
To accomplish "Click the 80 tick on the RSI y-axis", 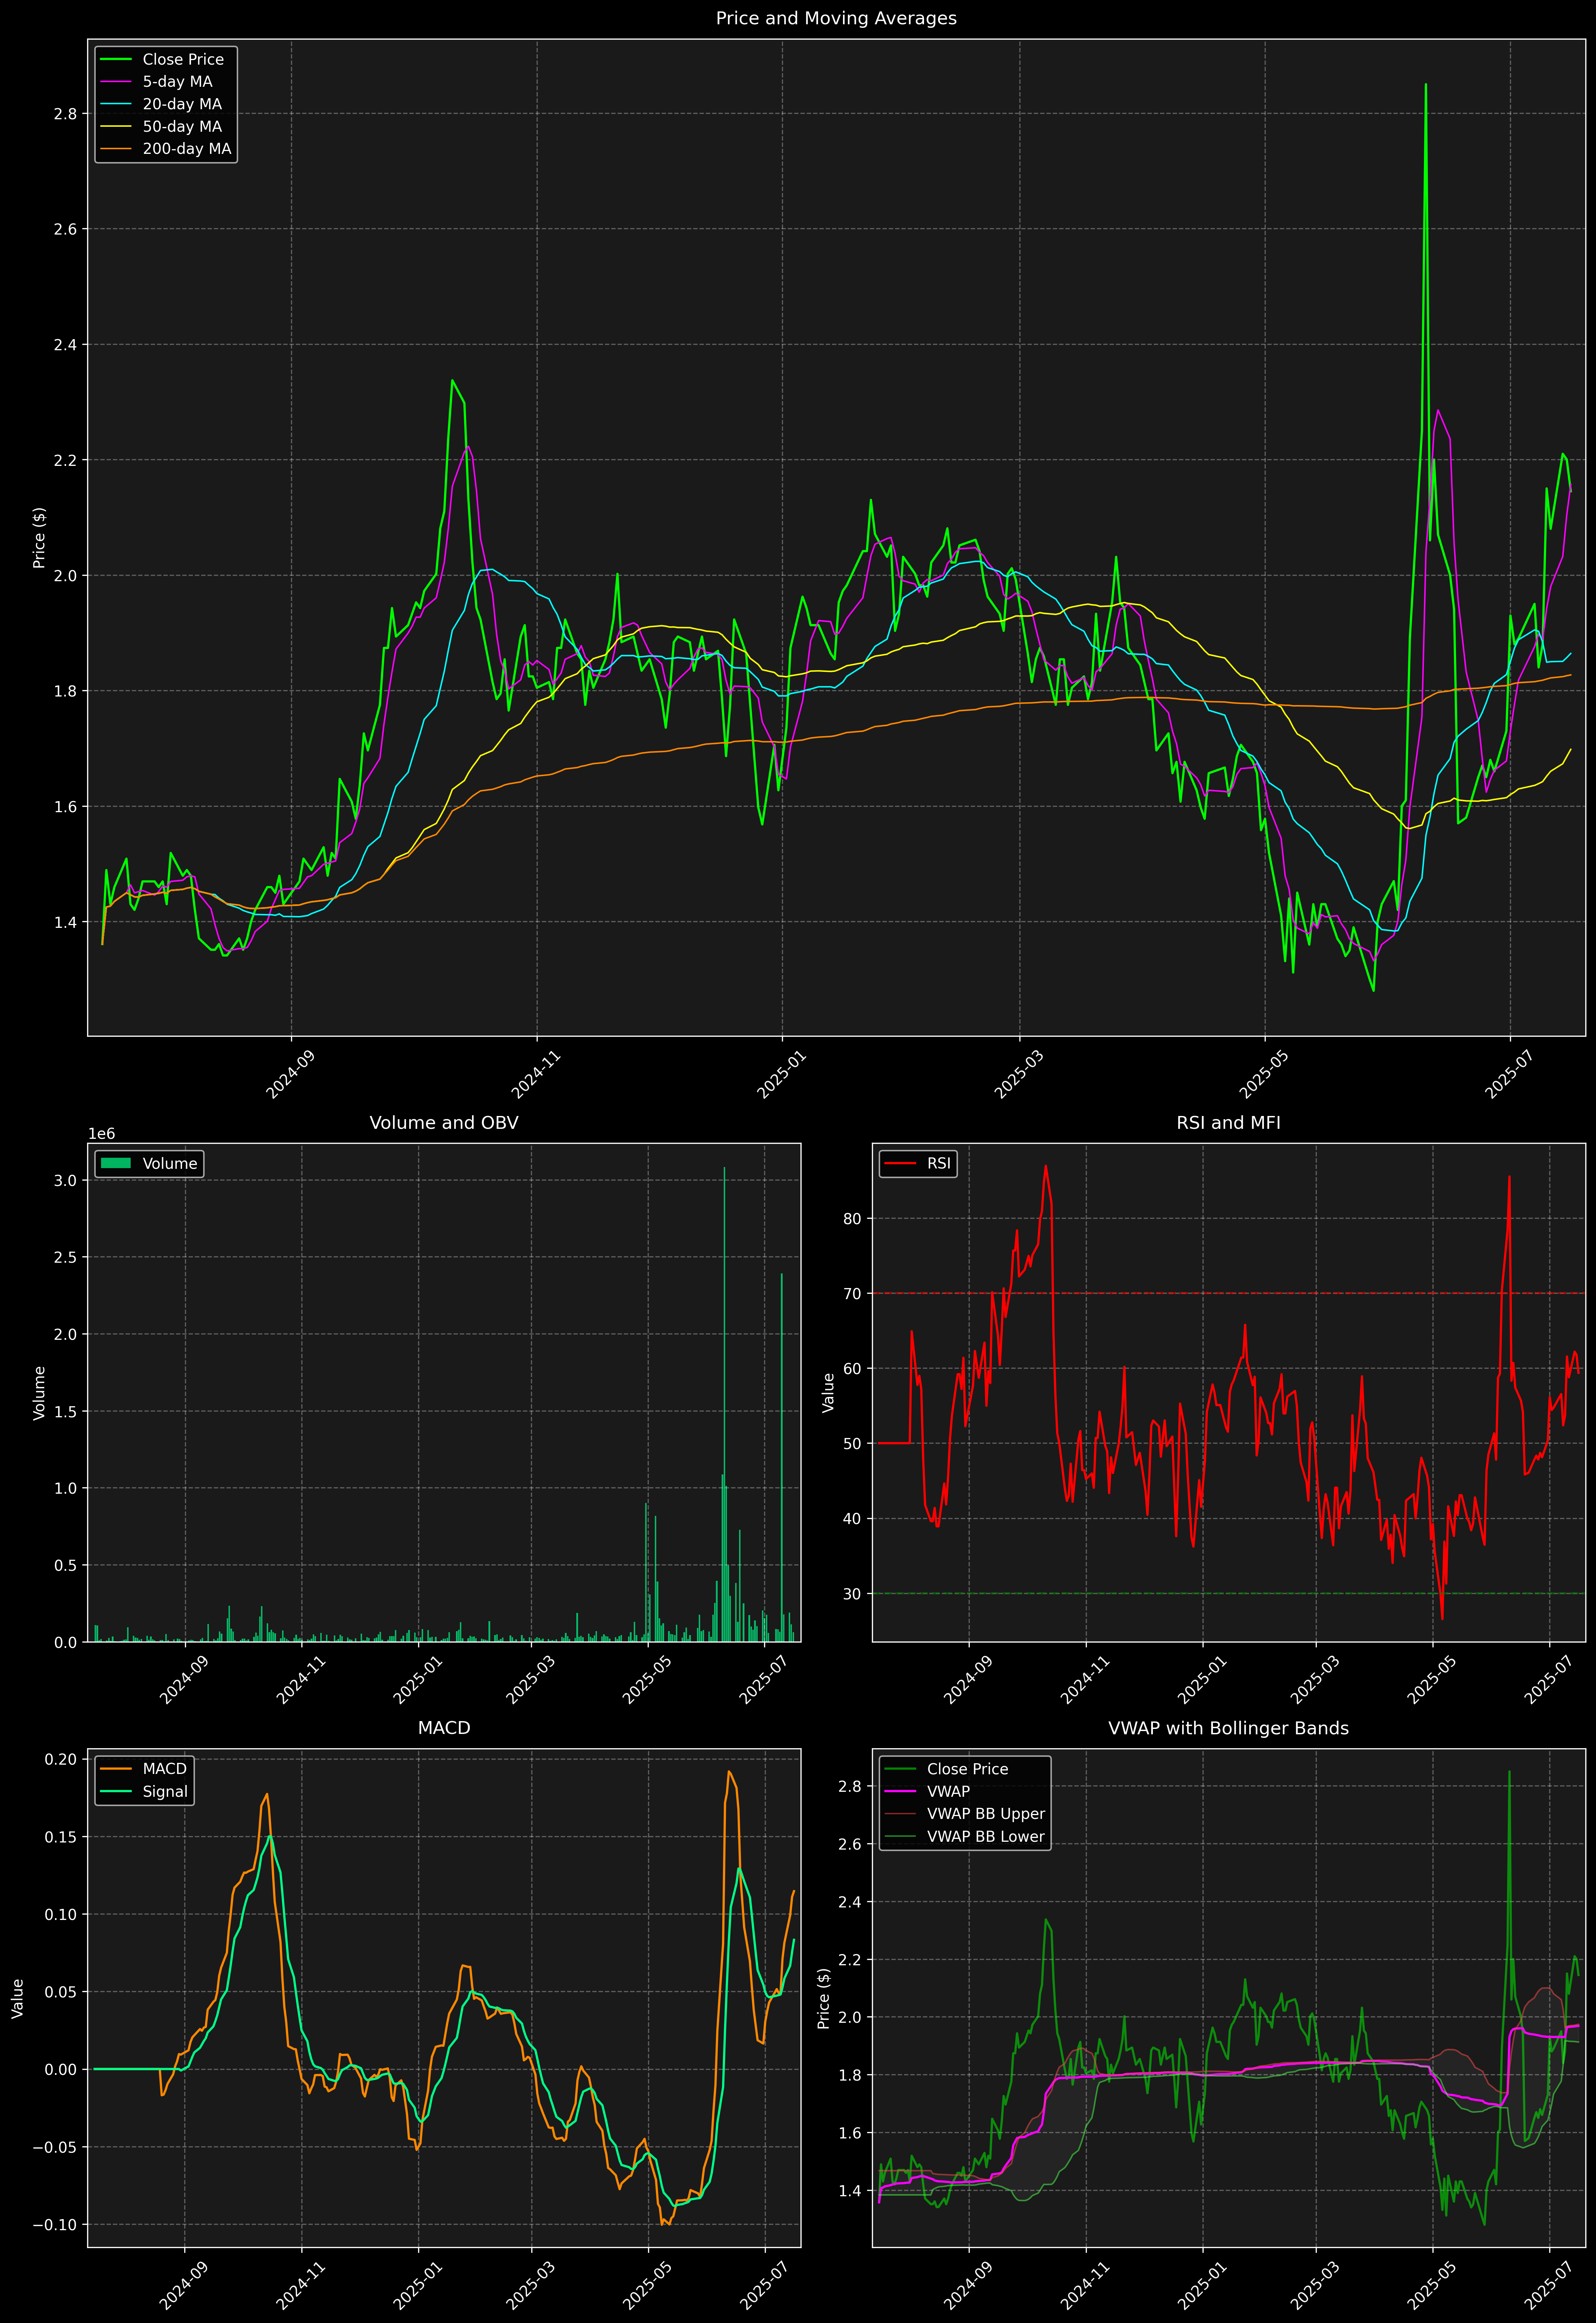I will pyautogui.click(x=852, y=1218).
